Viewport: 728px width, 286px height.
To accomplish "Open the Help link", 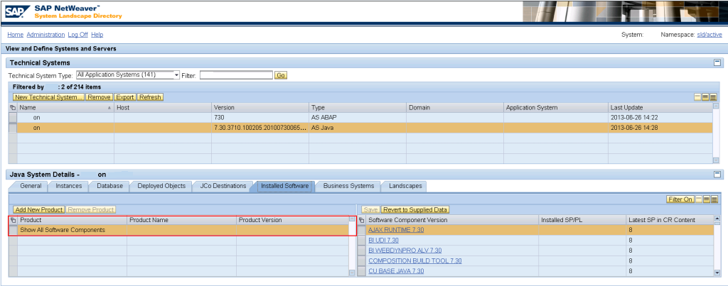I will tap(97, 35).
